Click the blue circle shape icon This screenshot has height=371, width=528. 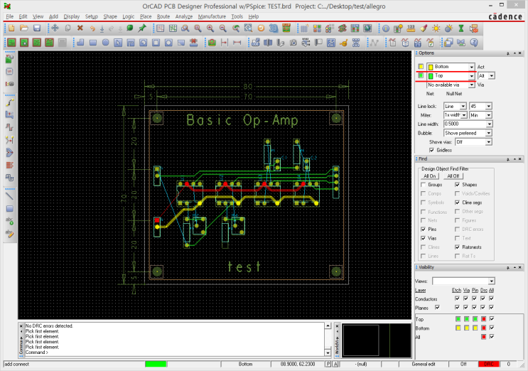pos(105,43)
